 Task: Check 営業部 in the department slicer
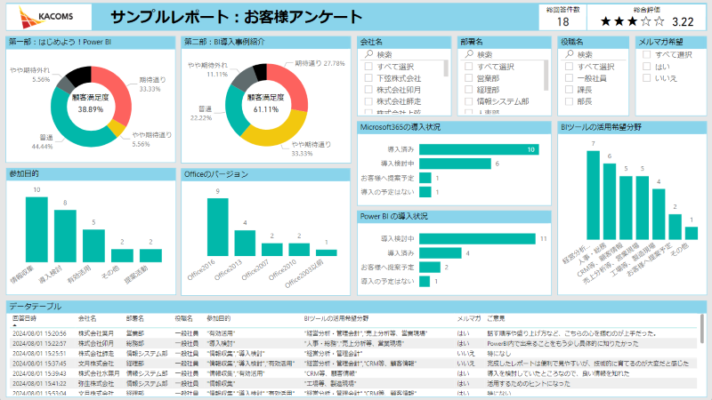click(x=469, y=78)
